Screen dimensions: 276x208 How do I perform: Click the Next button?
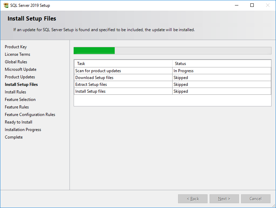point(224,199)
